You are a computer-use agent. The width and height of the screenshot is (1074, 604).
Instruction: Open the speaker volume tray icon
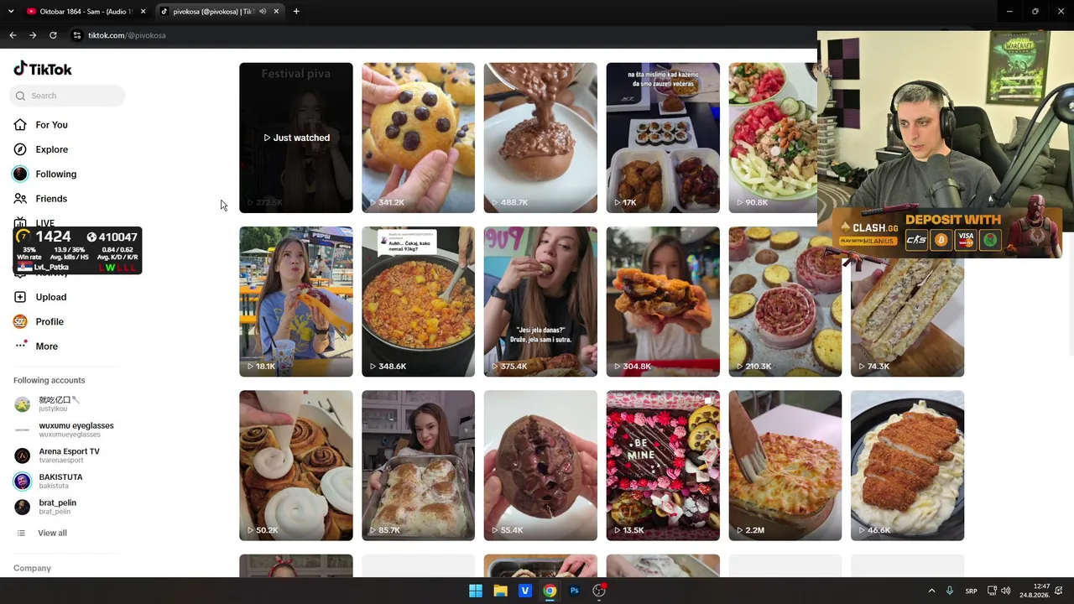click(x=1005, y=591)
